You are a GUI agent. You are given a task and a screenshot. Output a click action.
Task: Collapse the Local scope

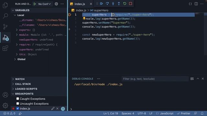pos(15,15)
